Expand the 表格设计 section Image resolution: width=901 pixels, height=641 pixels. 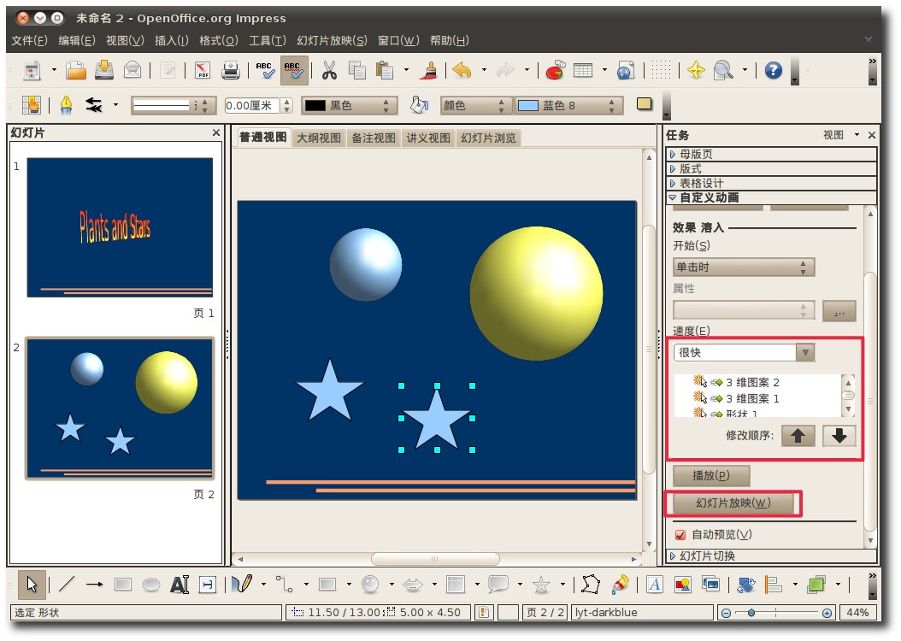pos(771,183)
